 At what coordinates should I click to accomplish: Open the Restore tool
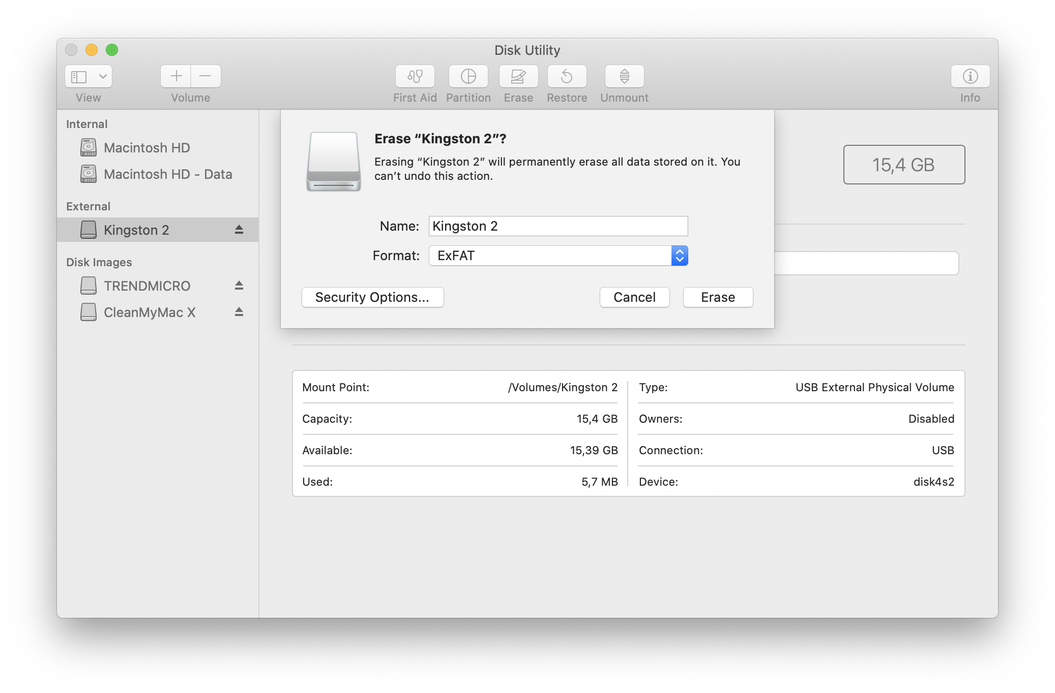(566, 76)
